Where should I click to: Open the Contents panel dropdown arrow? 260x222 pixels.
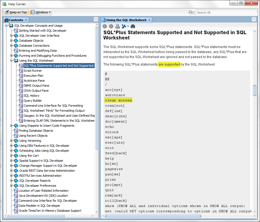click(x=96, y=20)
